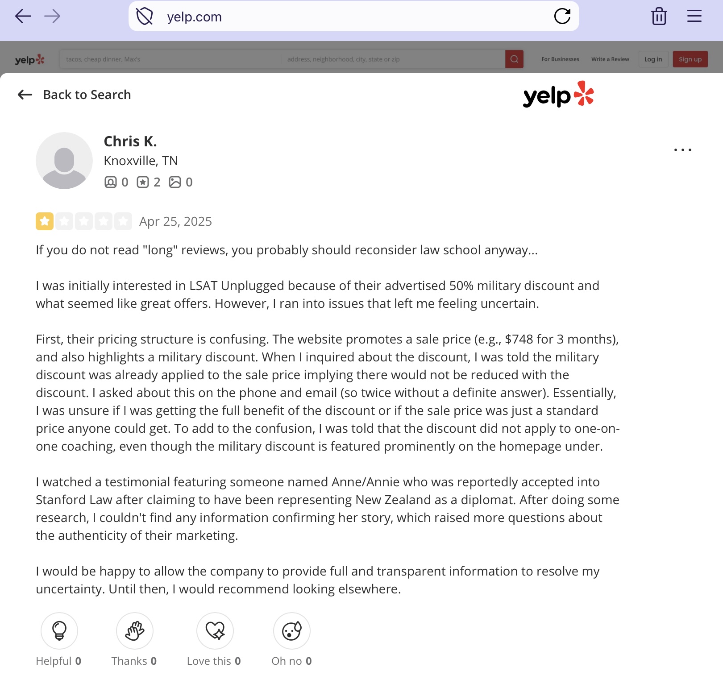Click the red Sign up button

pyautogui.click(x=690, y=59)
